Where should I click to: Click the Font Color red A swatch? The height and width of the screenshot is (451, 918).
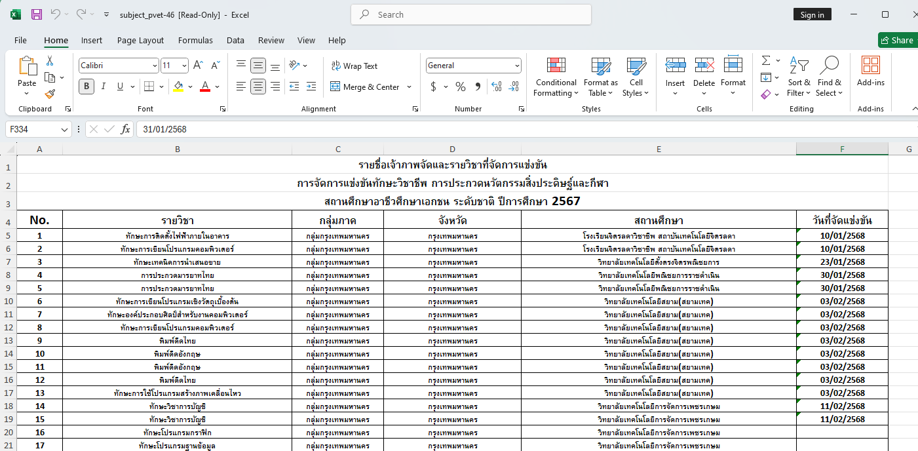tap(204, 87)
